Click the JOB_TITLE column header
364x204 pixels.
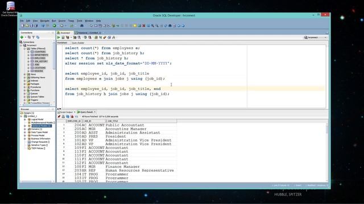click(140, 121)
